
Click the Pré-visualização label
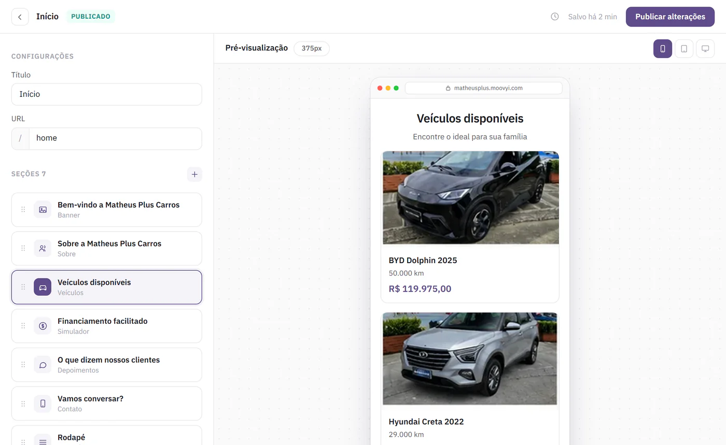(x=257, y=48)
